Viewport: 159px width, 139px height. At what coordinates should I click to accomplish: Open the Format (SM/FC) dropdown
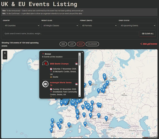(99, 26)
